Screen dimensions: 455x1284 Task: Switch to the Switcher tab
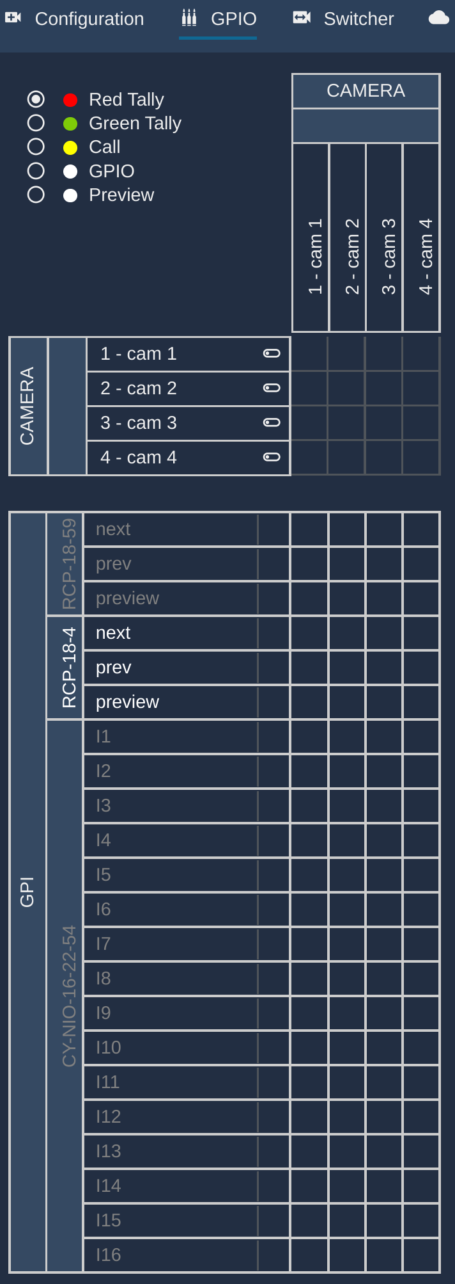tap(358, 19)
